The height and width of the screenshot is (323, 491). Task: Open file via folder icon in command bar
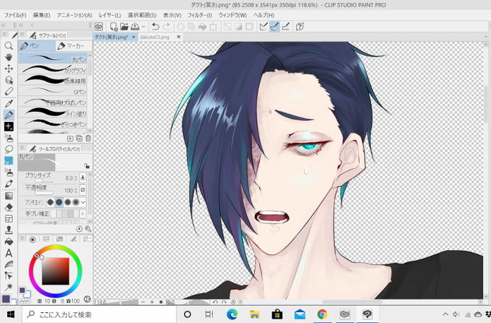click(124, 27)
